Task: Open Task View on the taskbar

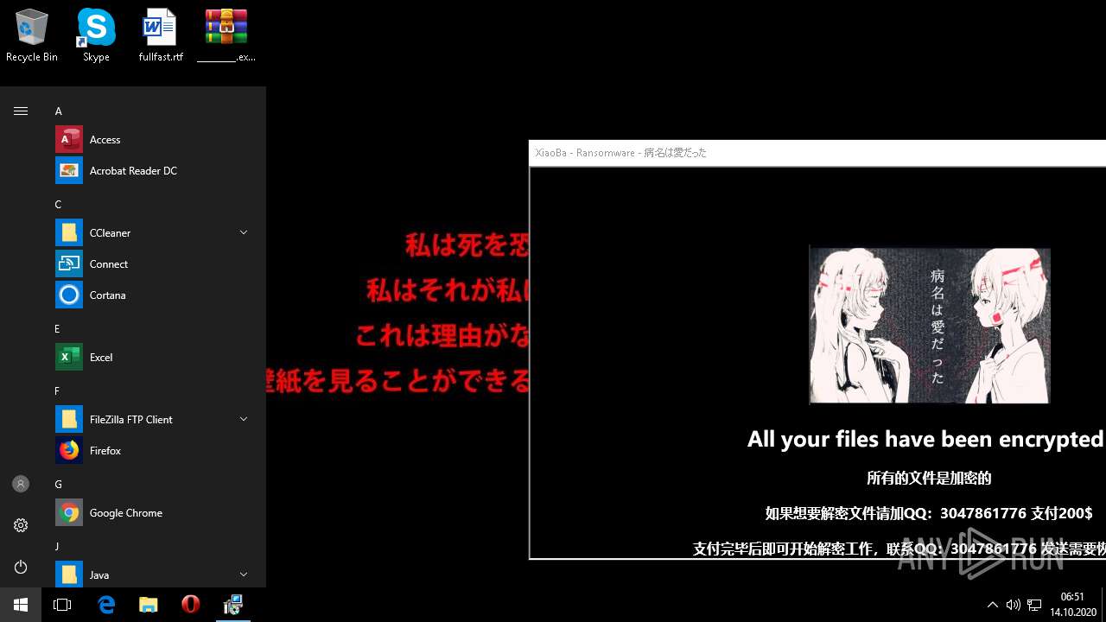Action: [62, 605]
